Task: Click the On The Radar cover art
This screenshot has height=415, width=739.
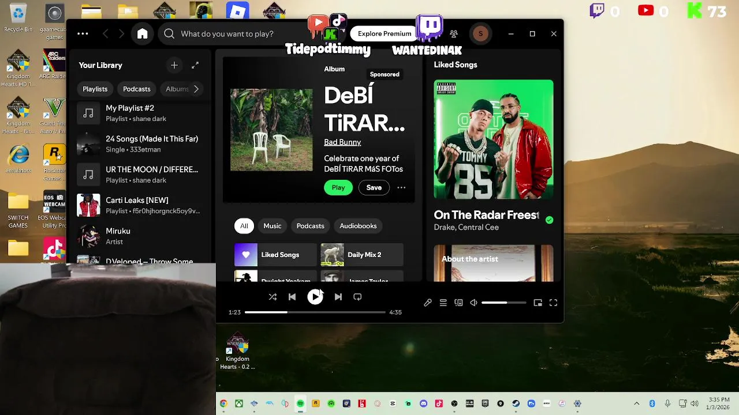Action: point(494,139)
